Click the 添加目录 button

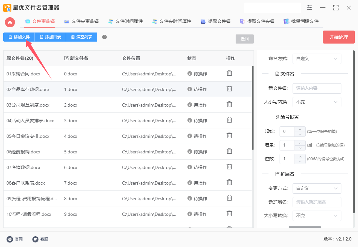50,37
